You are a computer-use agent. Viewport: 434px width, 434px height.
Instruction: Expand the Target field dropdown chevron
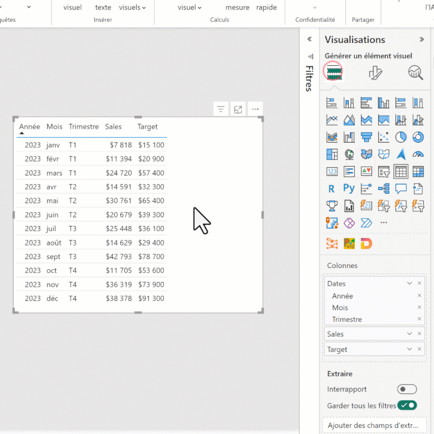click(410, 349)
